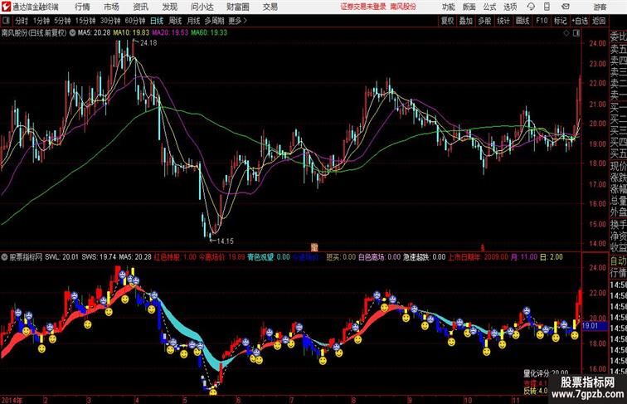Open the 多周期 multi-period view
The image size is (627, 404).
click(x=214, y=21)
